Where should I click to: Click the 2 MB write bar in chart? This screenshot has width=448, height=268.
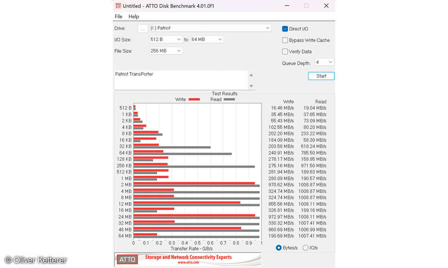194,183
